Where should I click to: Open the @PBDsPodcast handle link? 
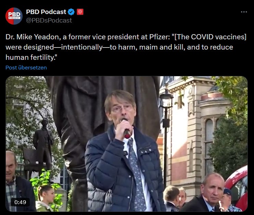coord(49,21)
